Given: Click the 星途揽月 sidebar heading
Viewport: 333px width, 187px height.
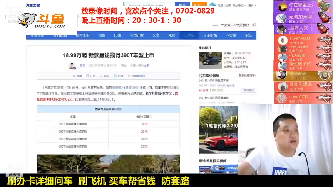Looking at the screenshot, I should [205, 48].
